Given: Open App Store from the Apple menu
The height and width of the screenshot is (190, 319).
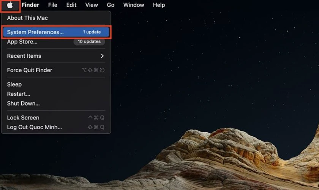Looking at the screenshot, I should [22, 42].
